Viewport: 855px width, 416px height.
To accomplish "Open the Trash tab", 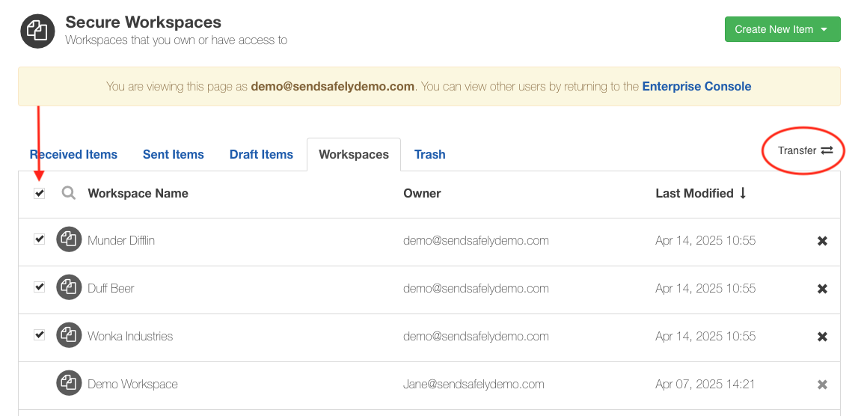I will [x=429, y=154].
